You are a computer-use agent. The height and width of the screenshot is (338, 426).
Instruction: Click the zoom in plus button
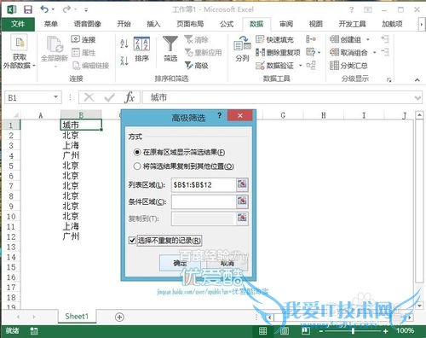[x=385, y=331]
